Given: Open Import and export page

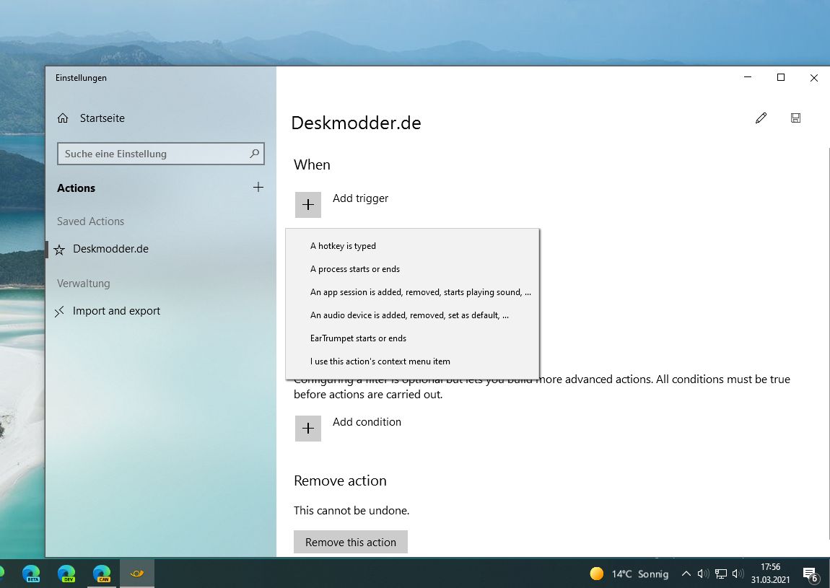Looking at the screenshot, I should (116, 311).
